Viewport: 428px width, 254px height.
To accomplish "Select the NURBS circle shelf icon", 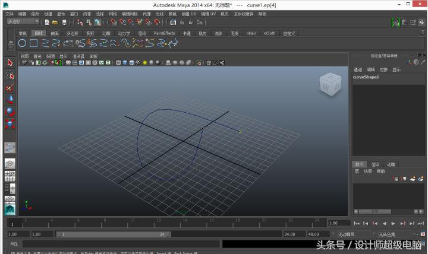I will tap(23, 43).
